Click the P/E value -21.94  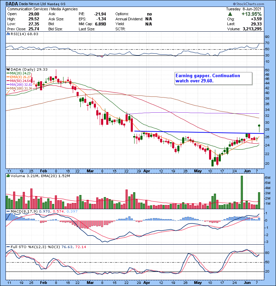click(x=100, y=14)
